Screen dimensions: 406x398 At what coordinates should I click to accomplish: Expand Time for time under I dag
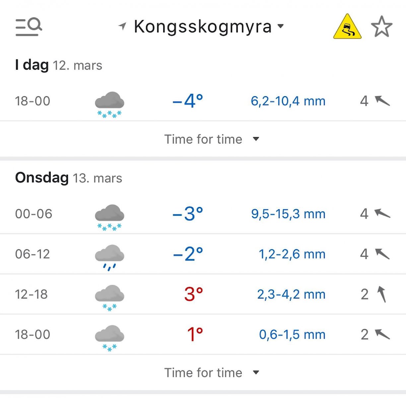[x=211, y=139]
